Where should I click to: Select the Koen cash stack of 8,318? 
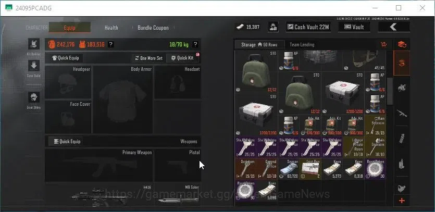pyautogui.click(x=353, y=169)
